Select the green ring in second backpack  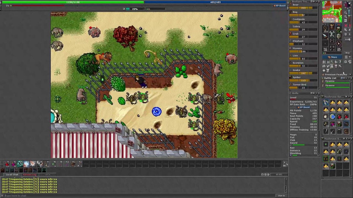tap(326, 144)
